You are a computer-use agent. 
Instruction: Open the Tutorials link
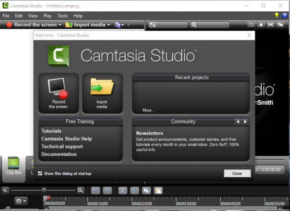(x=51, y=131)
